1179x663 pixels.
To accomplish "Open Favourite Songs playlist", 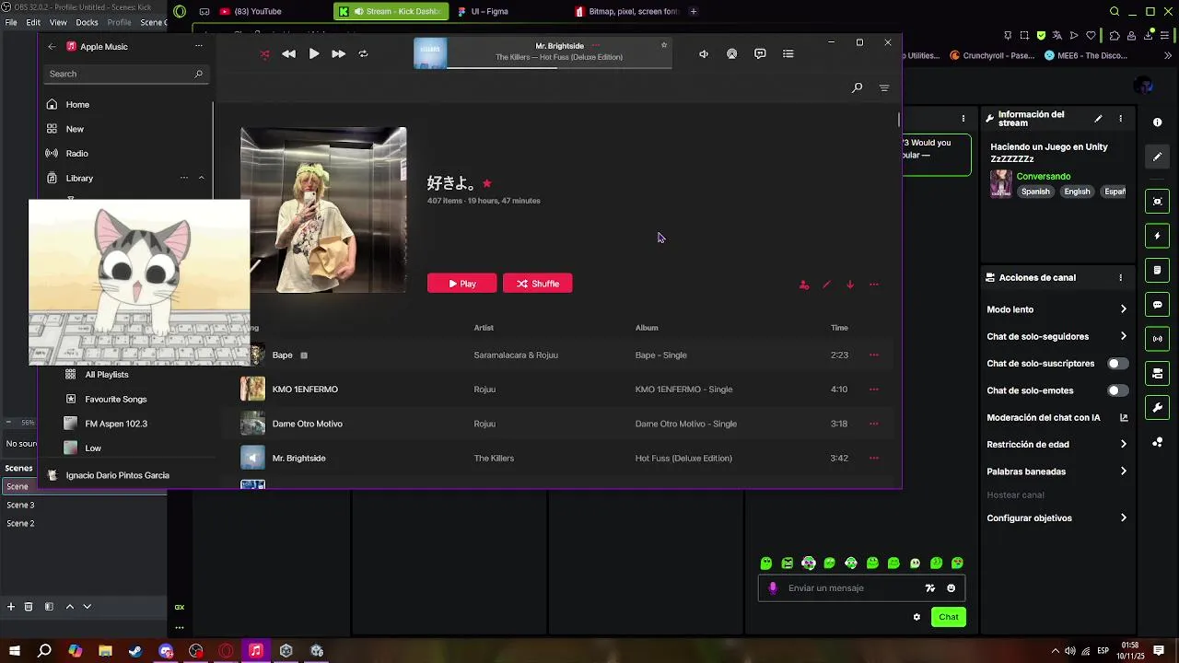I will coord(116,399).
